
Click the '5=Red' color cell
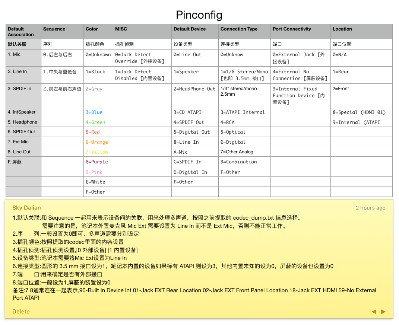98,132
